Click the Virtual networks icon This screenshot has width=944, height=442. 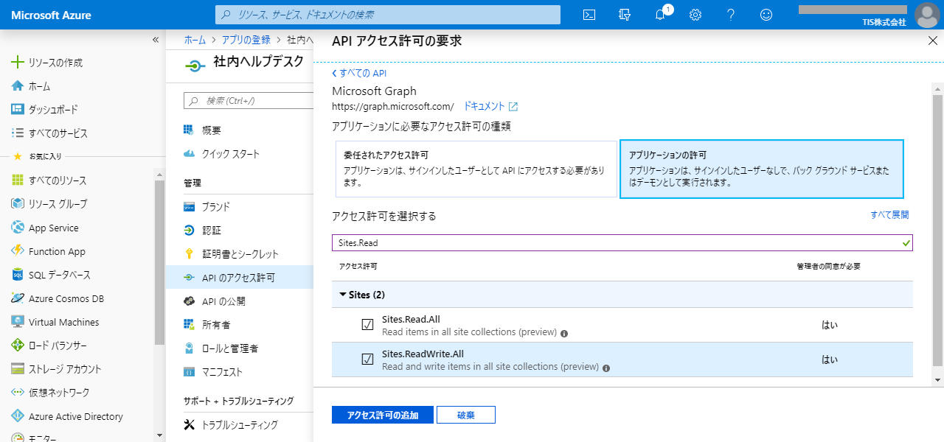[x=18, y=393]
